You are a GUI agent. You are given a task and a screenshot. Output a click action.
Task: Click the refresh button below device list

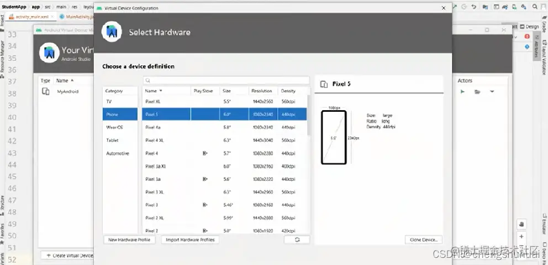point(297,240)
